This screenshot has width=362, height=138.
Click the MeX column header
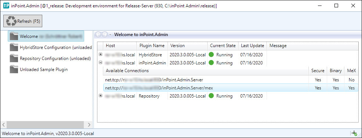click(x=351, y=71)
